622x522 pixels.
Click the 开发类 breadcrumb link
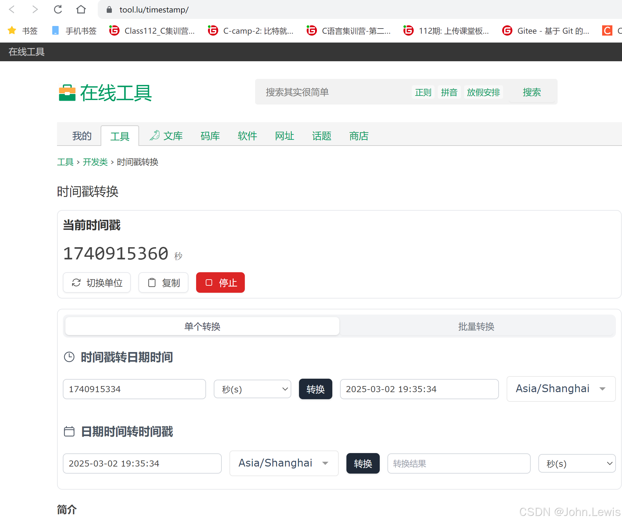coord(95,162)
